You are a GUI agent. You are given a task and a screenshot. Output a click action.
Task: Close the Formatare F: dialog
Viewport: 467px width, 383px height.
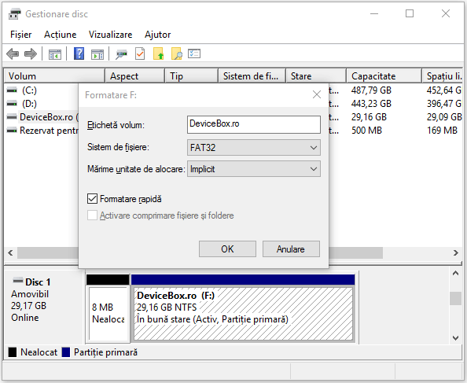click(317, 94)
